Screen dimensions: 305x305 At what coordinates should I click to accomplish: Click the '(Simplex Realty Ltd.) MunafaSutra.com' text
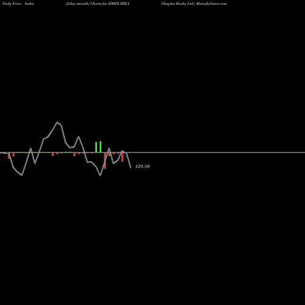(193, 4)
